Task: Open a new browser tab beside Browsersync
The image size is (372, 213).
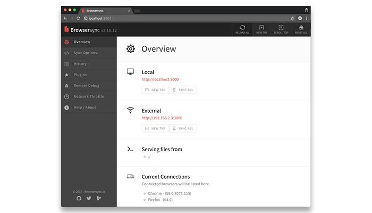Action: (137, 11)
